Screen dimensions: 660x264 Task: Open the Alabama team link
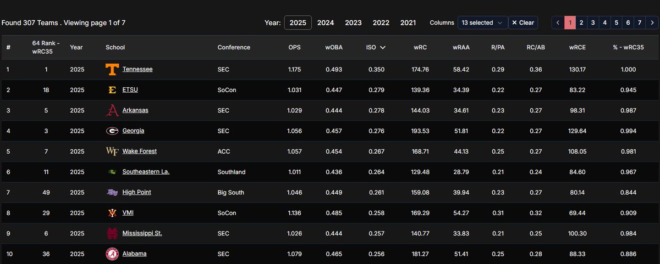point(135,254)
